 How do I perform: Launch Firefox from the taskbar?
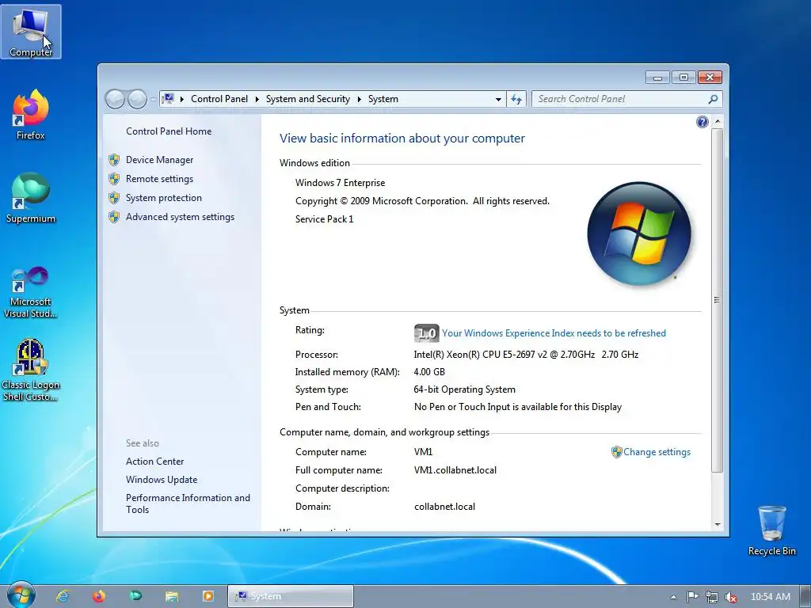pyautogui.click(x=98, y=596)
